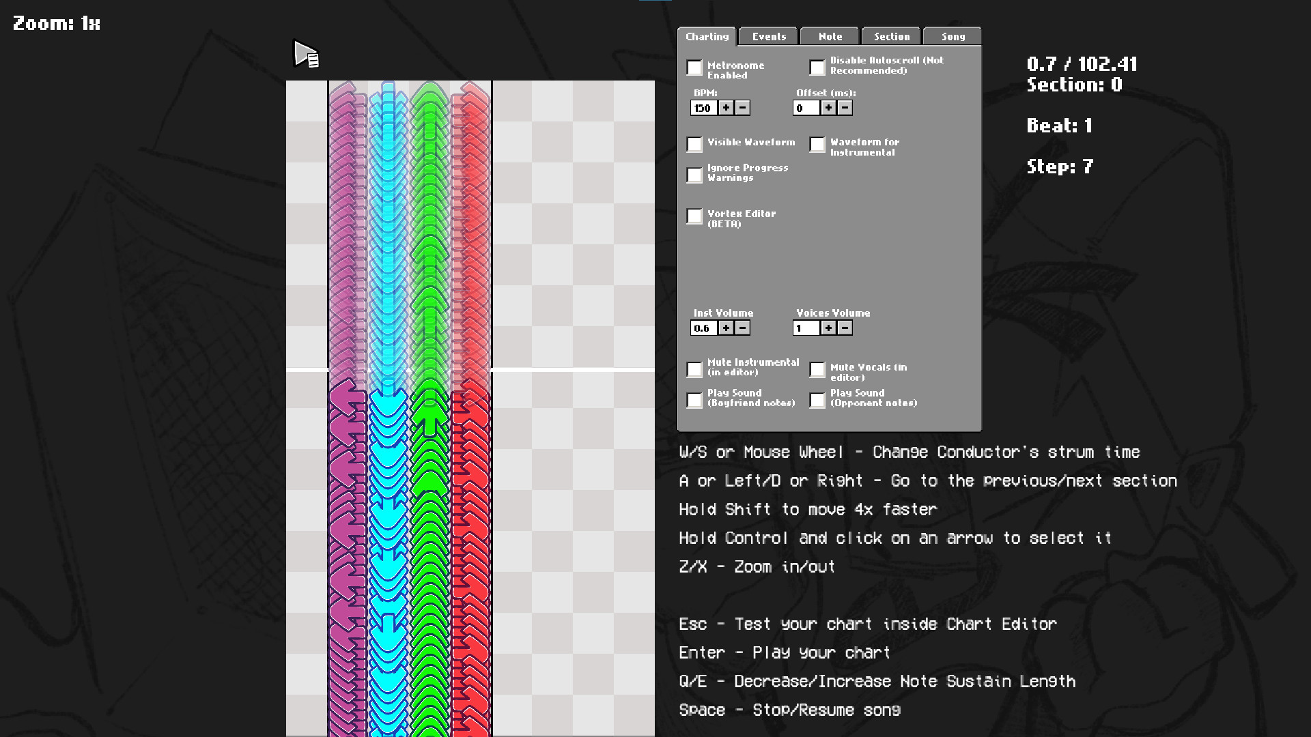Image resolution: width=1311 pixels, height=737 pixels.
Task: Enable the Metronome checkbox
Action: point(694,68)
